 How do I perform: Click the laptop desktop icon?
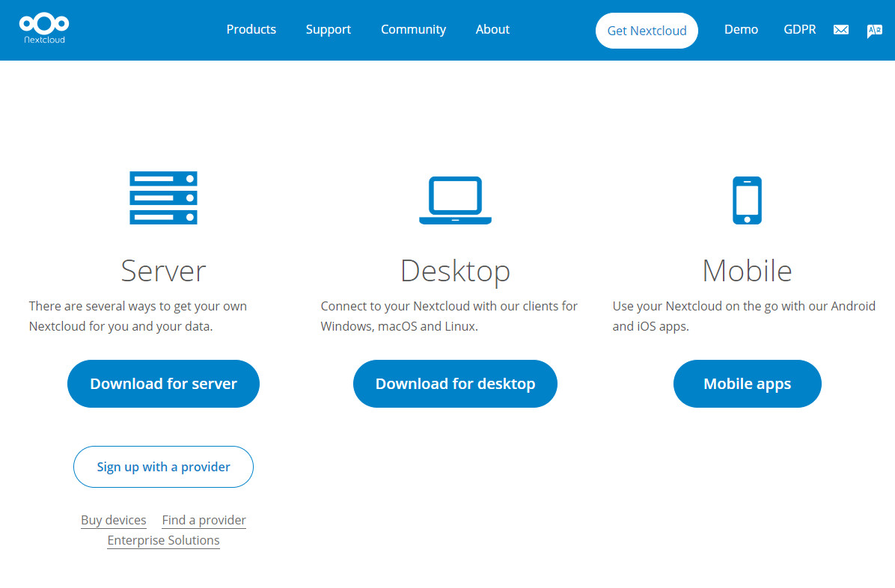[x=455, y=200]
